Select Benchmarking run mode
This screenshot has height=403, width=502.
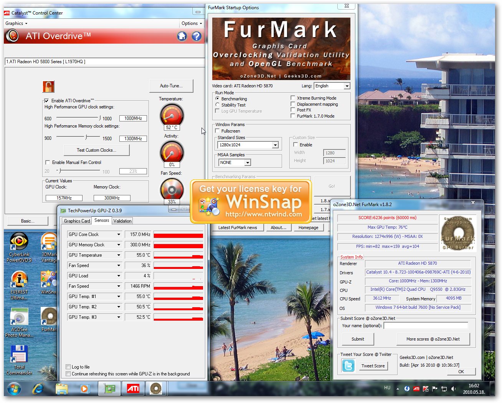(218, 99)
